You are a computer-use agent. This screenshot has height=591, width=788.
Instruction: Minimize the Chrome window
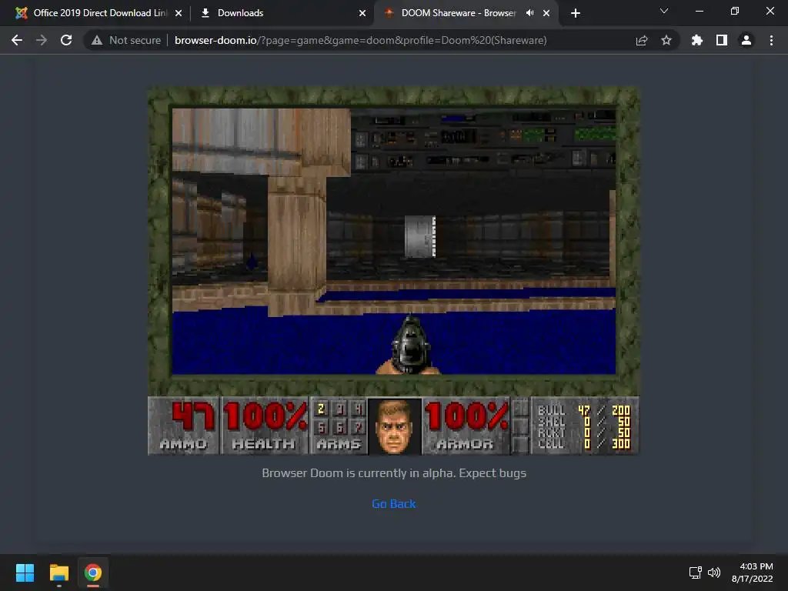coord(699,11)
